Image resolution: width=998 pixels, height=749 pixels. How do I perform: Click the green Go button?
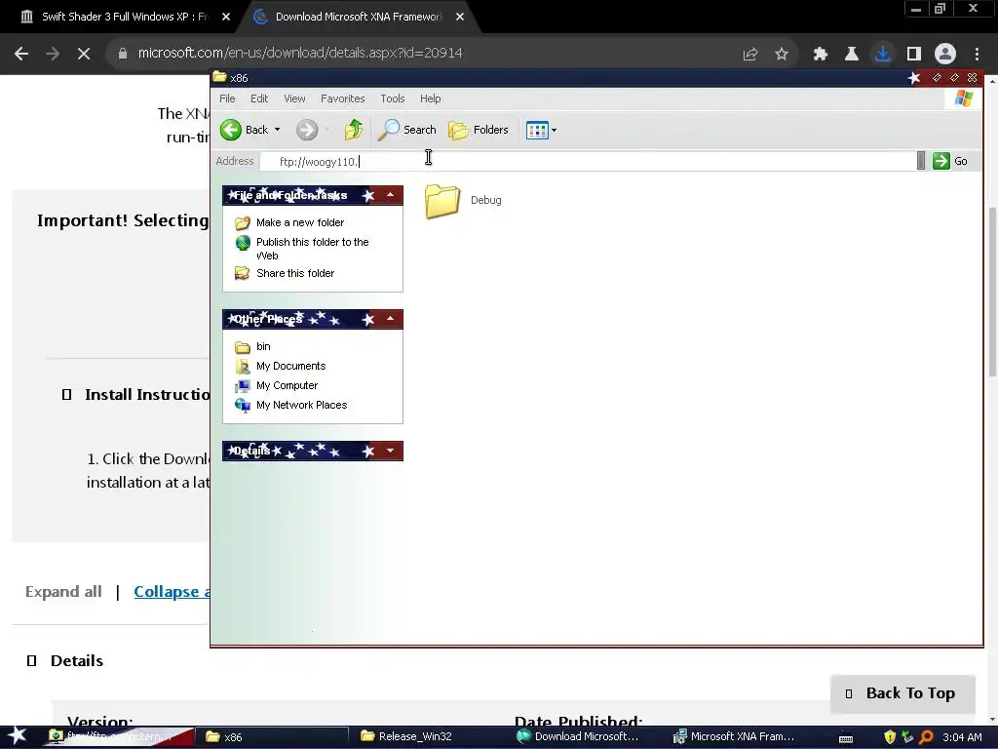pos(950,161)
